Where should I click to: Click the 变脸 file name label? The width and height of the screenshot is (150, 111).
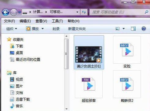(127, 66)
